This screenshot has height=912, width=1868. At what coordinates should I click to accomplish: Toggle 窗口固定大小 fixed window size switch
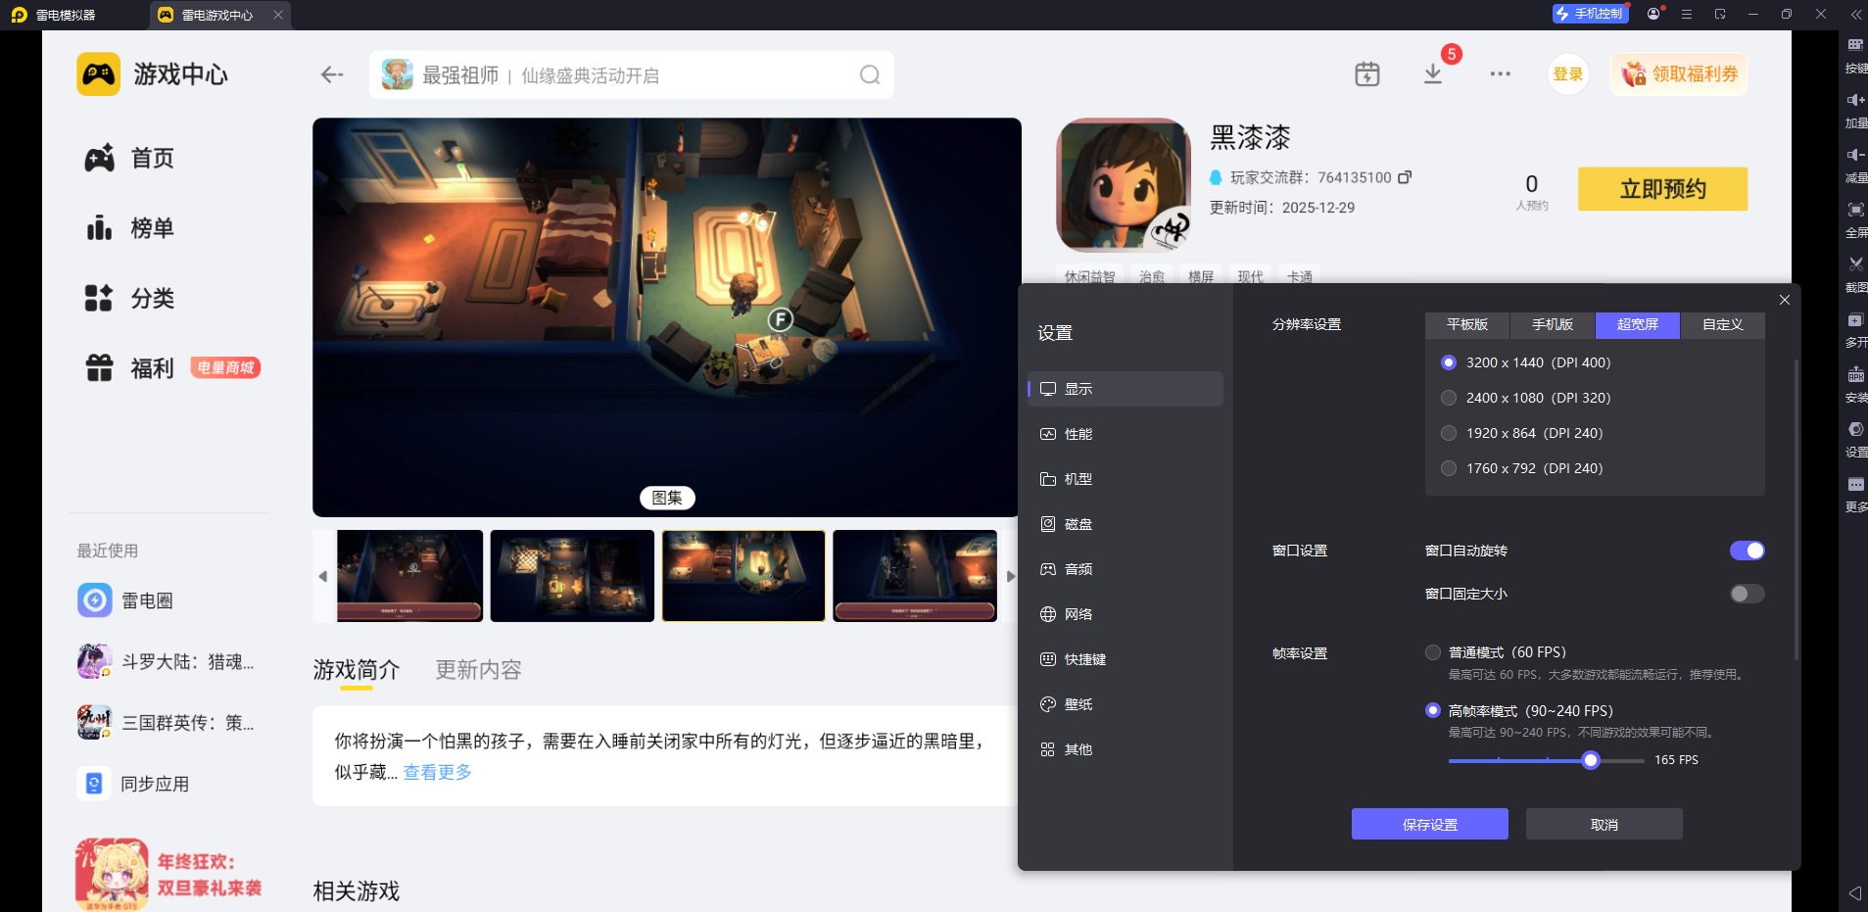(x=1747, y=594)
